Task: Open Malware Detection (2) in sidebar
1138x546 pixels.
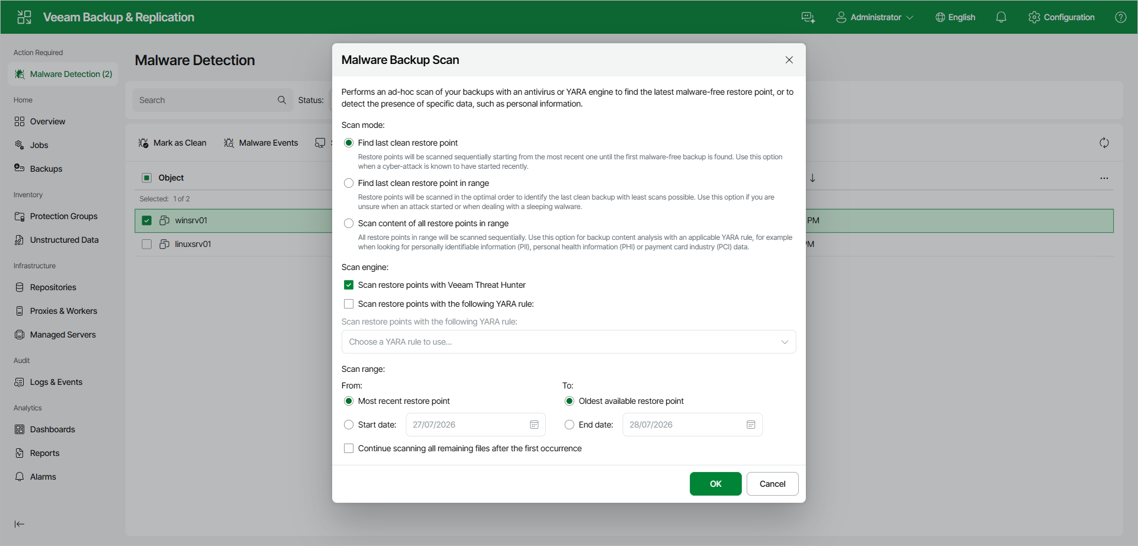Action: [x=63, y=74]
